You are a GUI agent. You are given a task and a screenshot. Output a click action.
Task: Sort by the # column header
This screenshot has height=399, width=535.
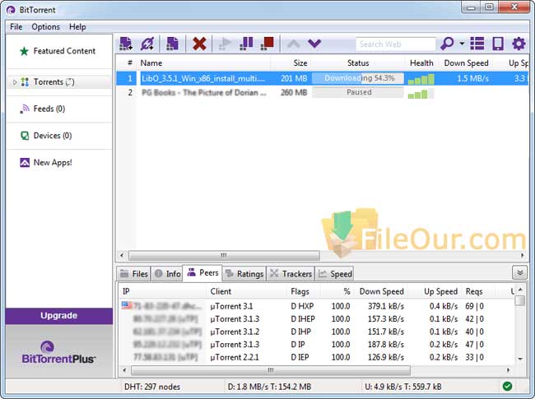(x=129, y=63)
